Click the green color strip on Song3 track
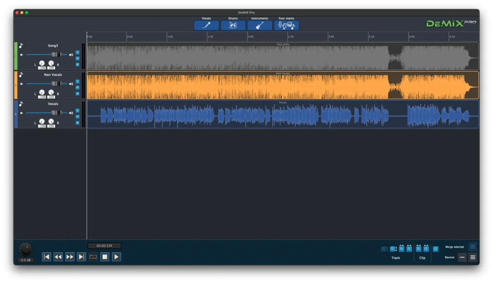Image resolution: width=493 pixels, height=283 pixels. (16, 56)
